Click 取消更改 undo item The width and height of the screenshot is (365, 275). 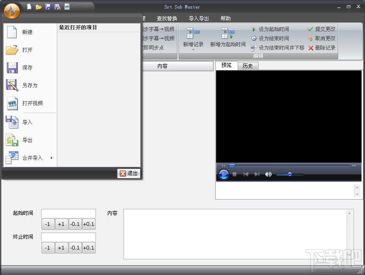[x=321, y=39]
